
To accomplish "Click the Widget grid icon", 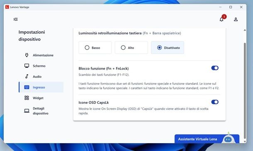I will 27,98.
